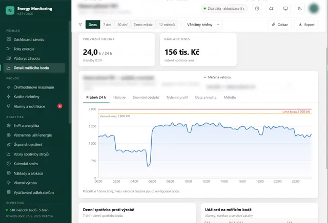Select the 12 měsíců time range
Screen dimensions: 328x223
[x=167, y=25]
